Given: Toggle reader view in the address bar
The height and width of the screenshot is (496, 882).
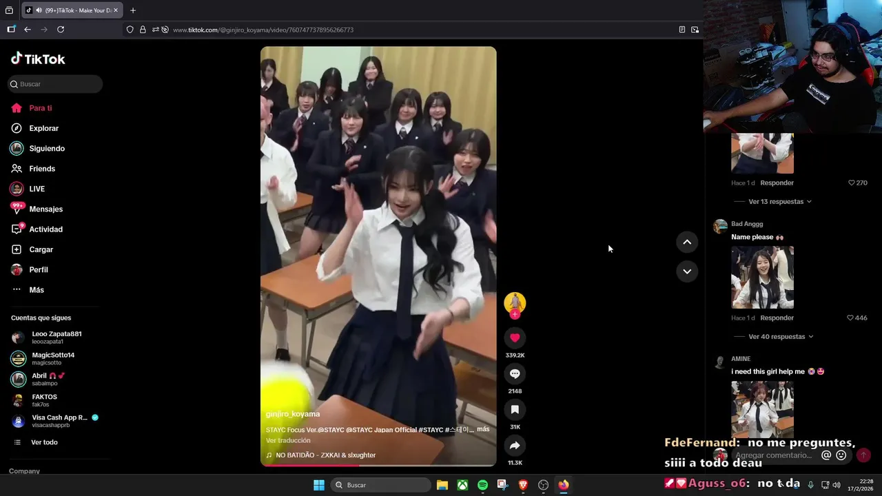Looking at the screenshot, I should pyautogui.click(x=682, y=30).
